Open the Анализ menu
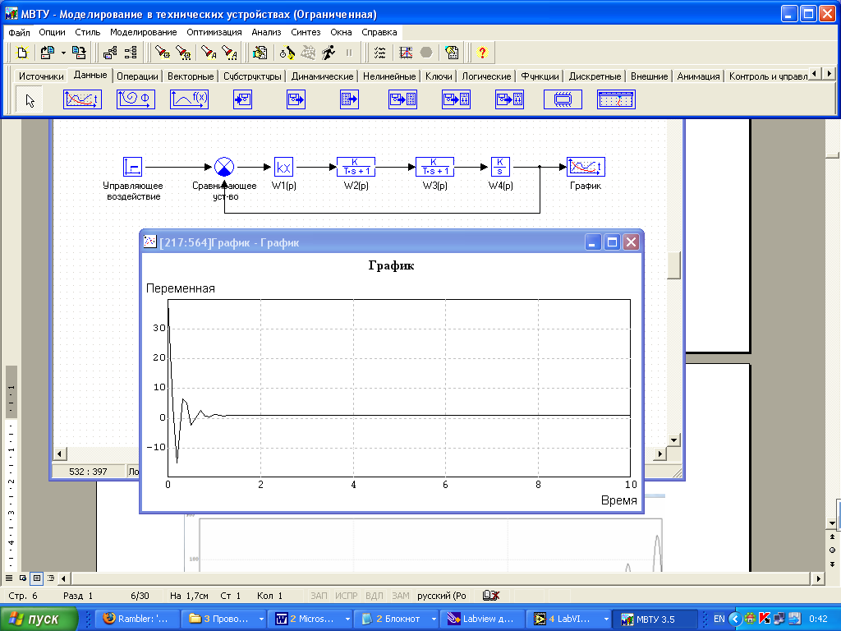This screenshot has height=631, width=841. [266, 32]
